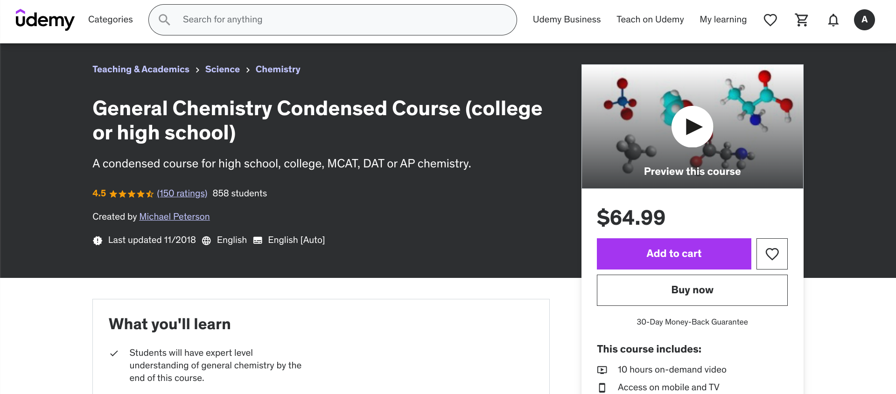Viewport: 896px width, 394px height.
Task: Click the search magnifier icon
Action: [x=164, y=20]
